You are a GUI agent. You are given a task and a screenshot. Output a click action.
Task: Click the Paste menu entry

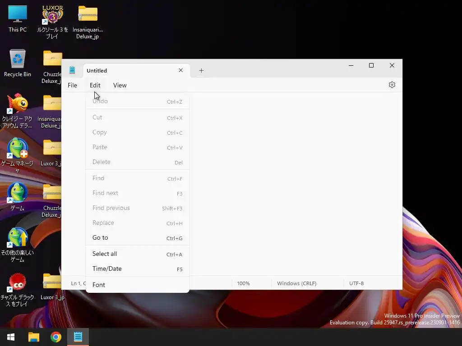coord(137,147)
